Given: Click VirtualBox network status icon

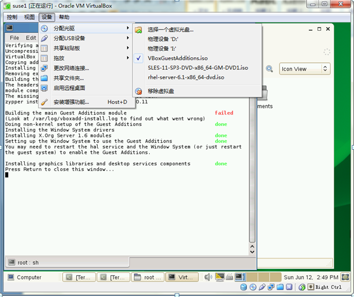Looking at the screenshot, I should pos(271,287).
